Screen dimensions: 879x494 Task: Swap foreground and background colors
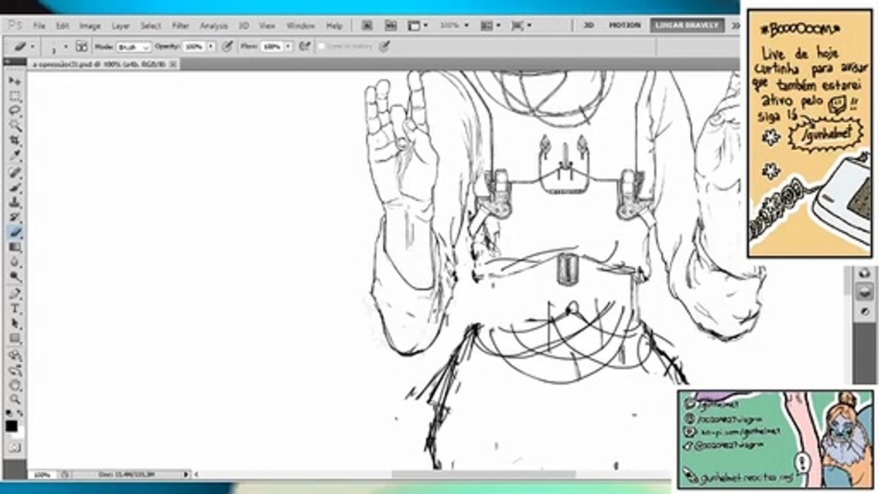pyautogui.click(x=21, y=414)
